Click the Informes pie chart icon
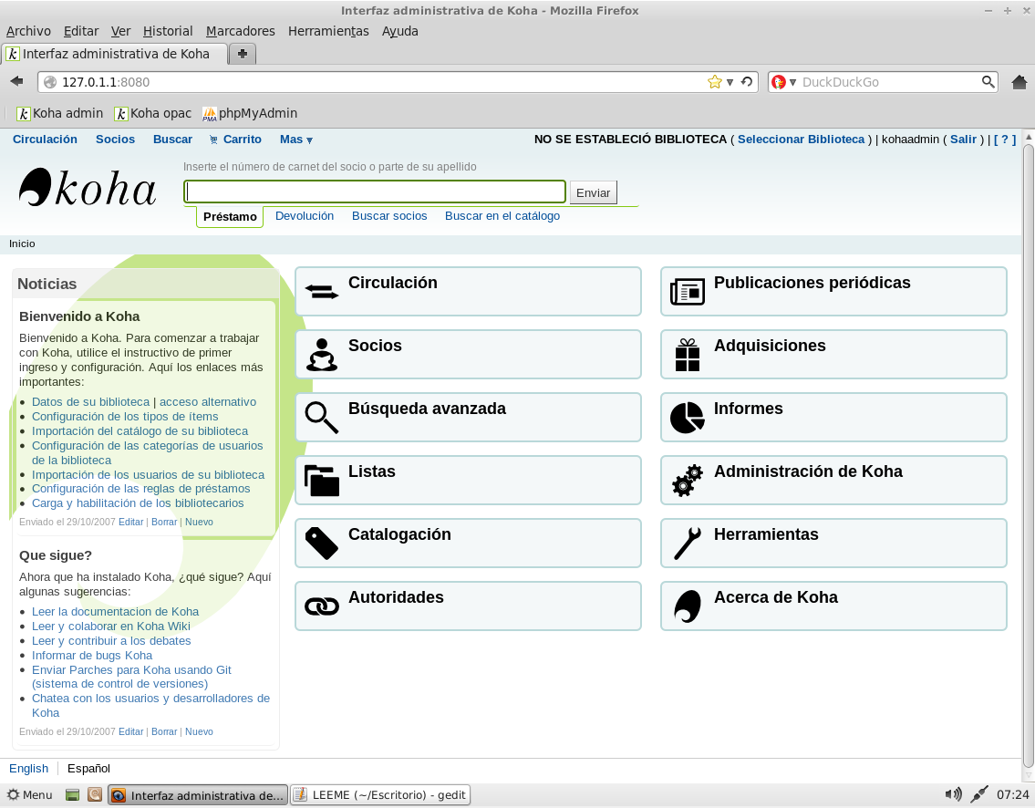Viewport: 1035px width, 808px height. 688,417
